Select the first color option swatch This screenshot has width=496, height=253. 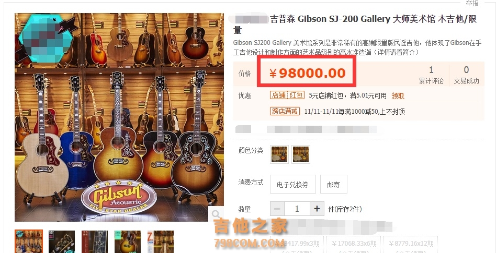click(279, 154)
